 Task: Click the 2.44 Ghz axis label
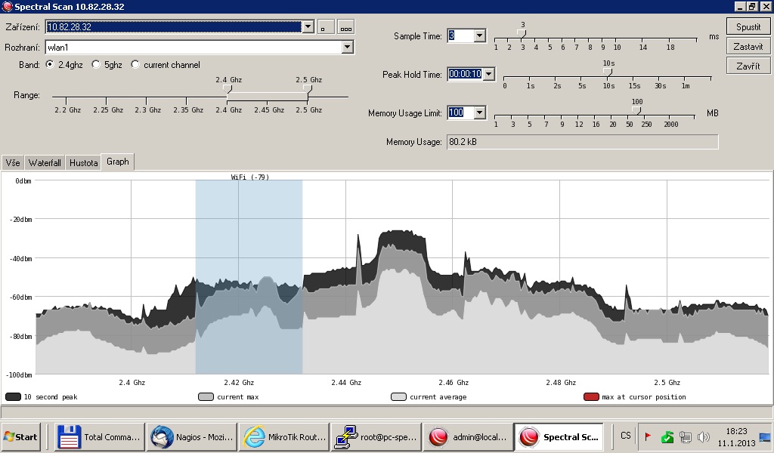click(x=345, y=383)
